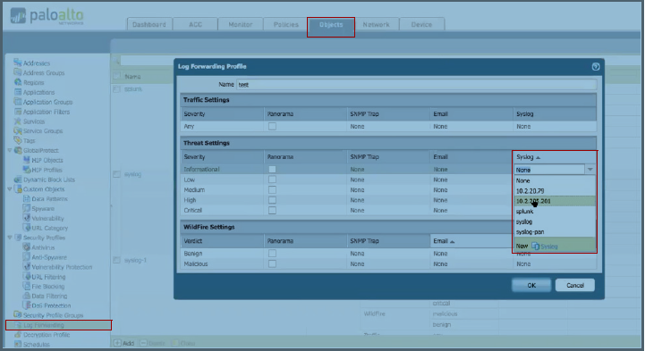Image resolution: width=645 pixels, height=351 pixels.
Task: Choose 10.2.20.79 from Syslog dropdown list
Action: pyautogui.click(x=554, y=191)
